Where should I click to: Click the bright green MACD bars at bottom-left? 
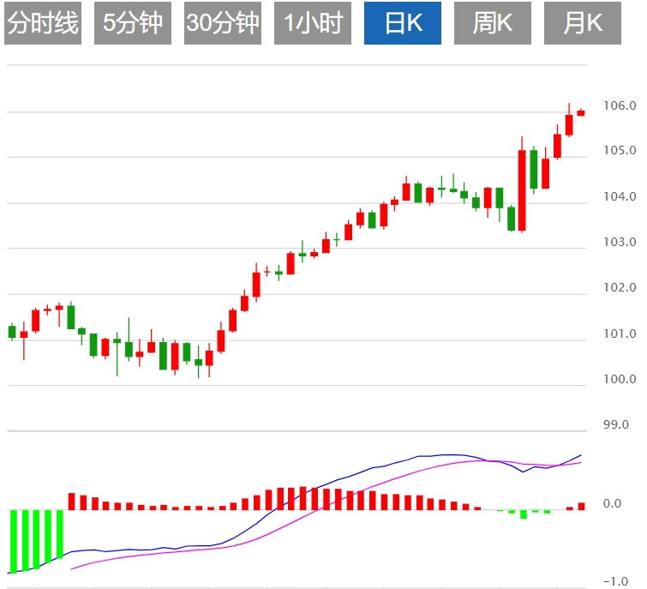(36, 538)
